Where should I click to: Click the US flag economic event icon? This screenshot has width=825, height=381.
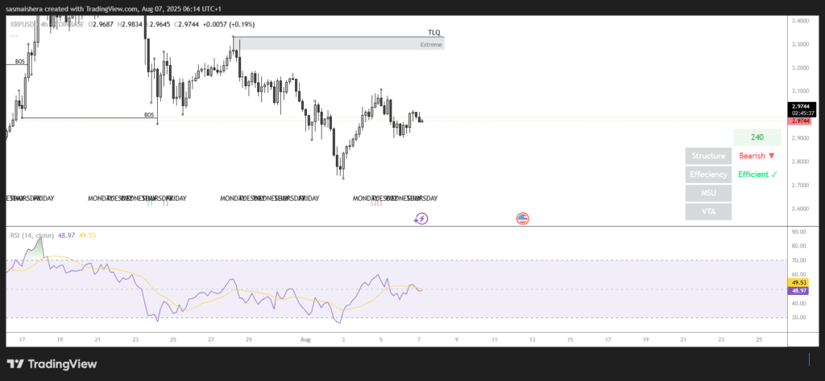pyautogui.click(x=522, y=218)
